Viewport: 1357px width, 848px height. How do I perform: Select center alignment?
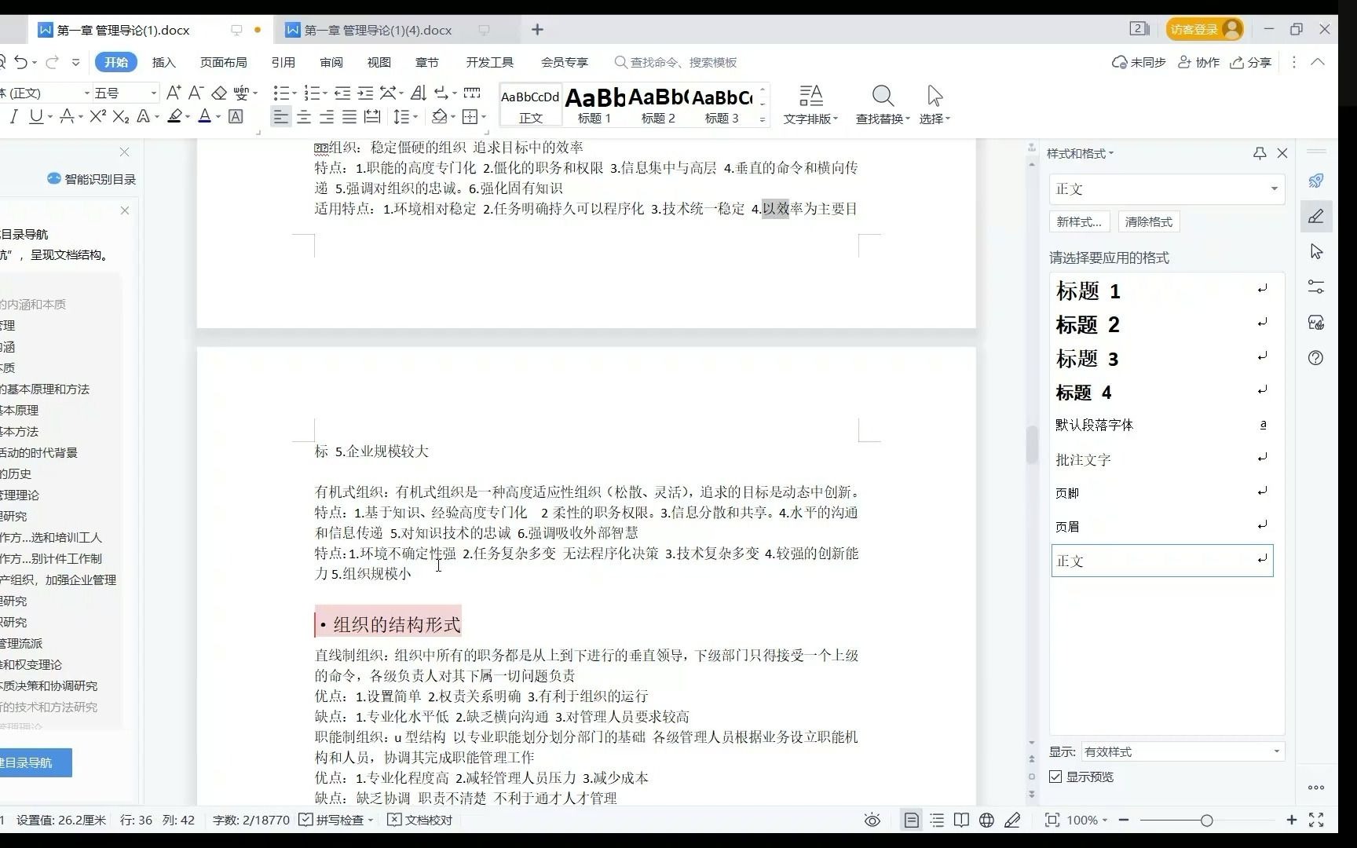pyautogui.click(x=304, y=117)
